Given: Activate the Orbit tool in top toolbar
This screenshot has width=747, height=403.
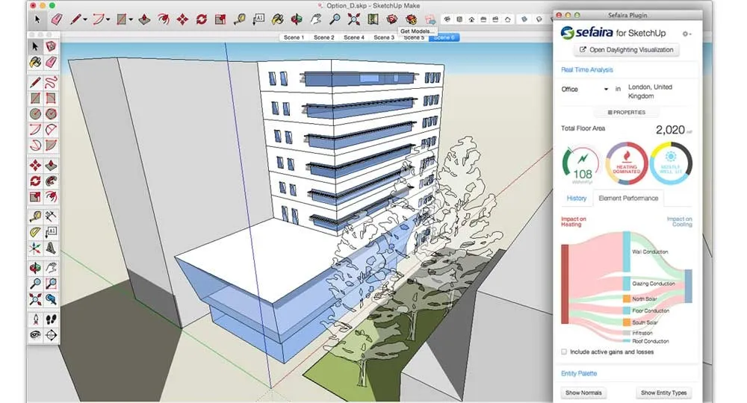Looking at the screenshot, I should click(297, 19).
